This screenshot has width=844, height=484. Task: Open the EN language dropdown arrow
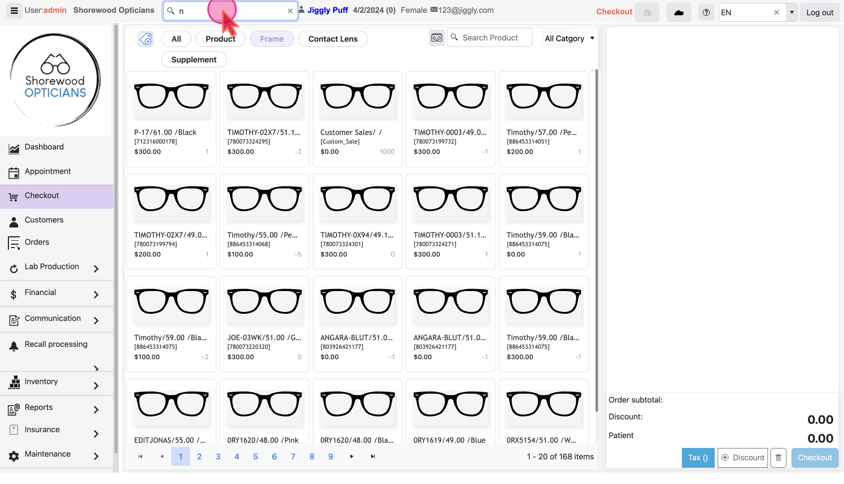[792, 12]
